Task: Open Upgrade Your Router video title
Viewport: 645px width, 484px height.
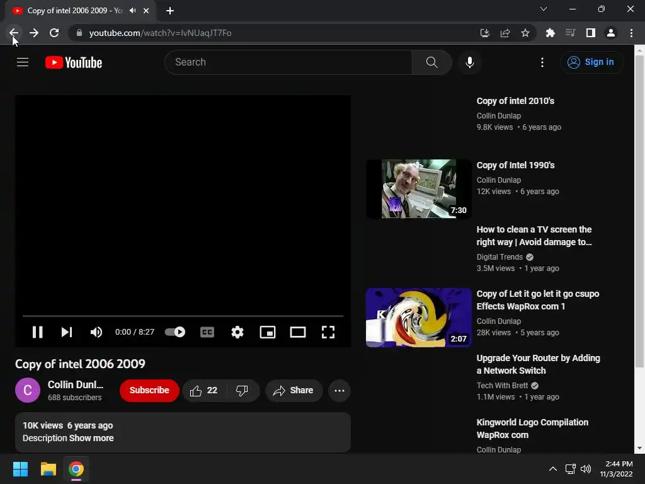Action: 538,364
